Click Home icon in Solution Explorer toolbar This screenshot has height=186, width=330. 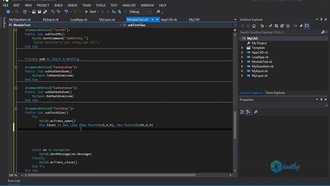pos(254,26)
